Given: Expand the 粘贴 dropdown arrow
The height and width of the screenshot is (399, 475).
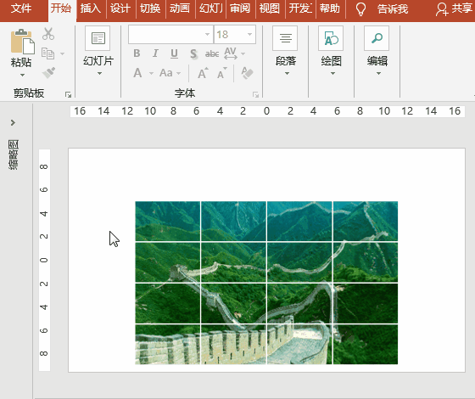Looking at the screenshot, I should [22, 75].
